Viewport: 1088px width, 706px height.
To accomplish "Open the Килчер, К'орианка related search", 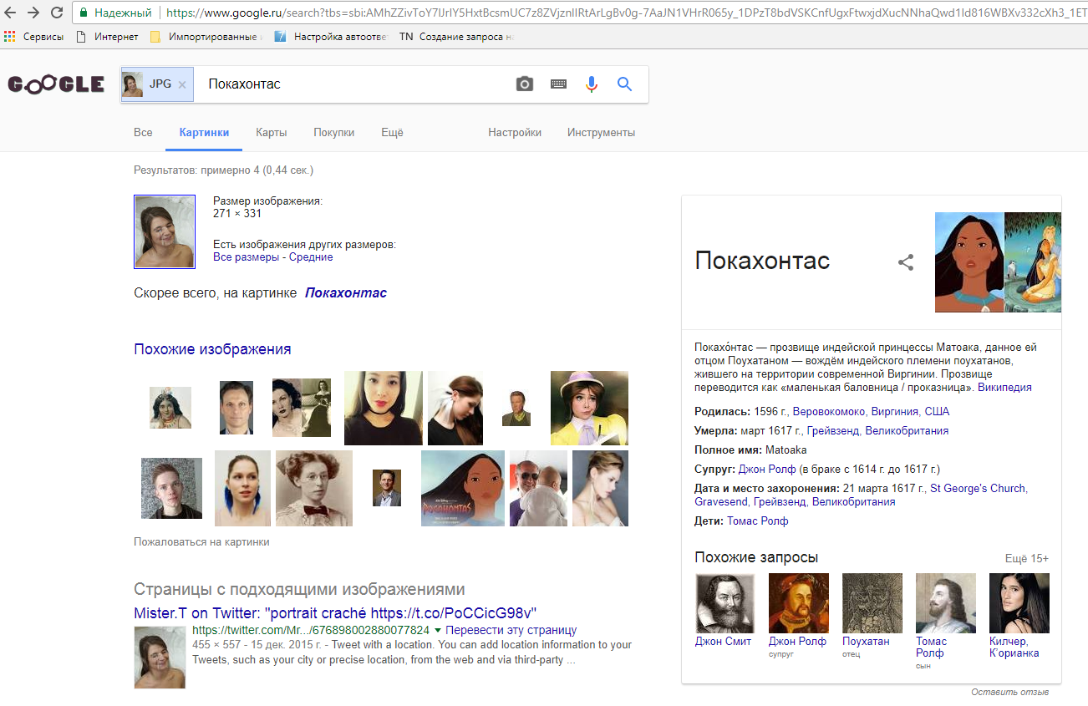I will pos(1019,616).
